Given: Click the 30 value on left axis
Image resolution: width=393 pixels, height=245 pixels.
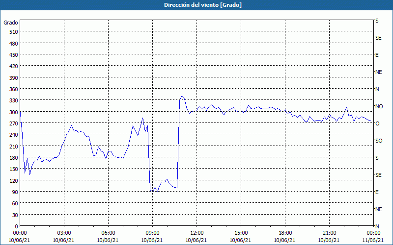Looking at the screenshot, I should (x=15, y=215).
